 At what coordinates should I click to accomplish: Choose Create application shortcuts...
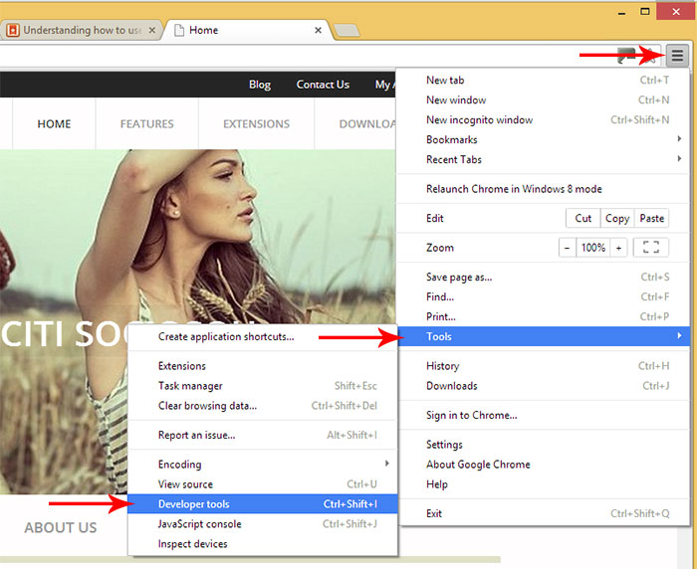263,336
